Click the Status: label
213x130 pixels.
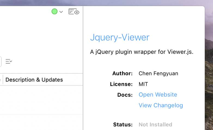click(123, 125)
